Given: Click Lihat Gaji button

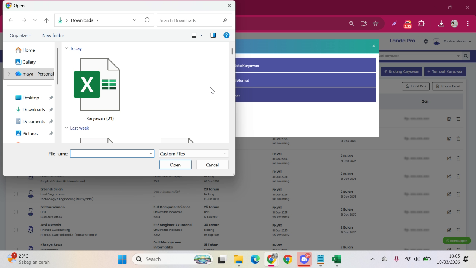Looking at the screenshot, I should (x=416, y=86).
